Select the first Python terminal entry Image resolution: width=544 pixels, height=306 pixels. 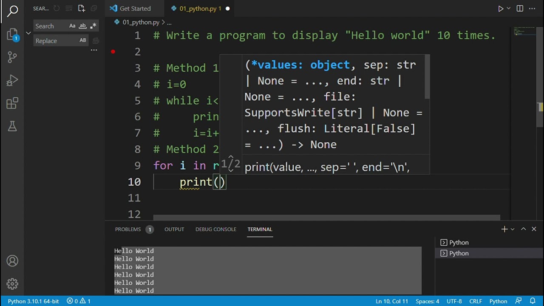[x=489, y=242]
